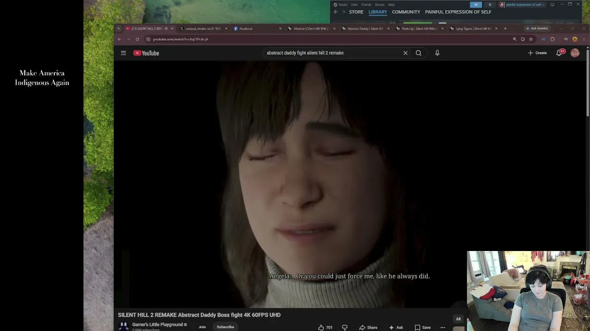Open Steam announcements megaphone button
The width and height of the screenshot is (590, 331).
[x=476, y=5]
